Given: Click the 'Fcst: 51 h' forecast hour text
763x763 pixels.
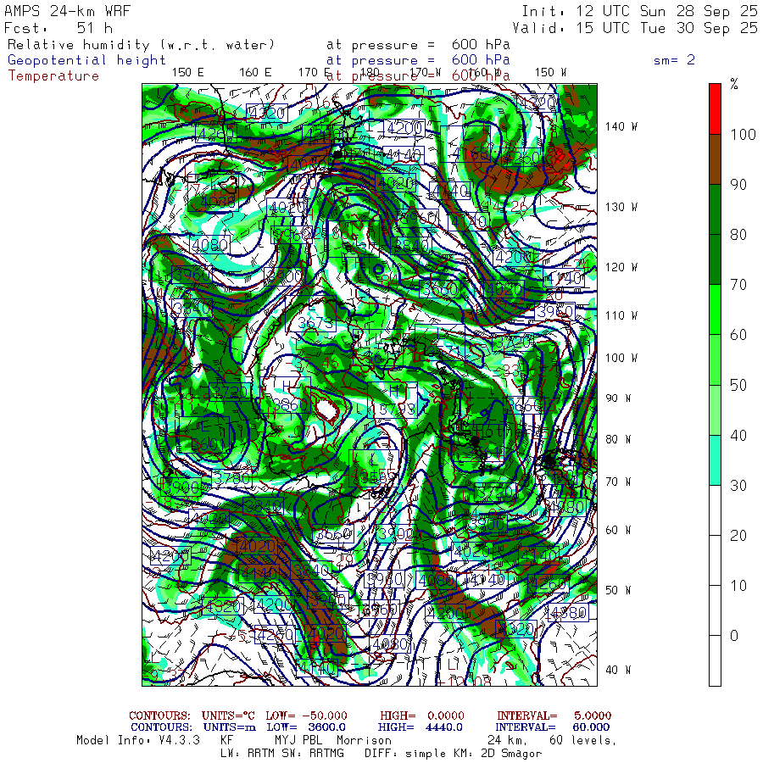Looking at the screenshot, I should point(58,28).
